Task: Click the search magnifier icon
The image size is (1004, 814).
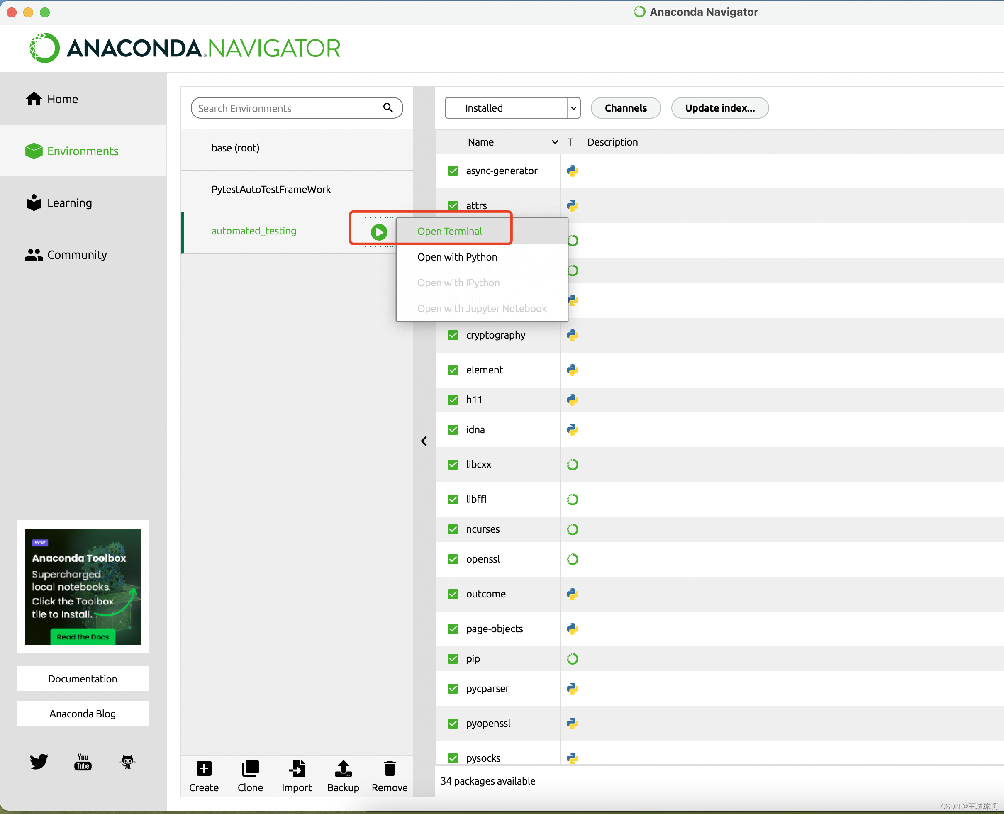Action: click(388, 108)
